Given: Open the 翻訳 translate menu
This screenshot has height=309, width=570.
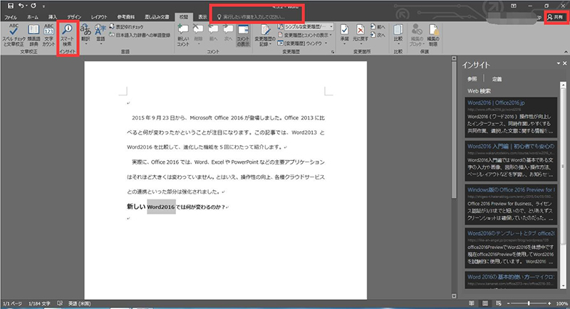Looking at the screenshot, I should point(85,35).
